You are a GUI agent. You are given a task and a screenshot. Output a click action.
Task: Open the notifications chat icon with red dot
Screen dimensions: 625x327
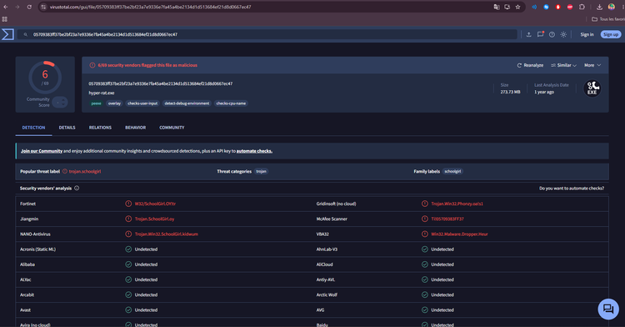(x=541, y=34)
